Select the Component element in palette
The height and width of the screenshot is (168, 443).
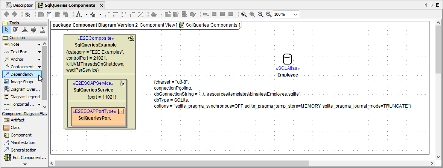click(21, 135)
